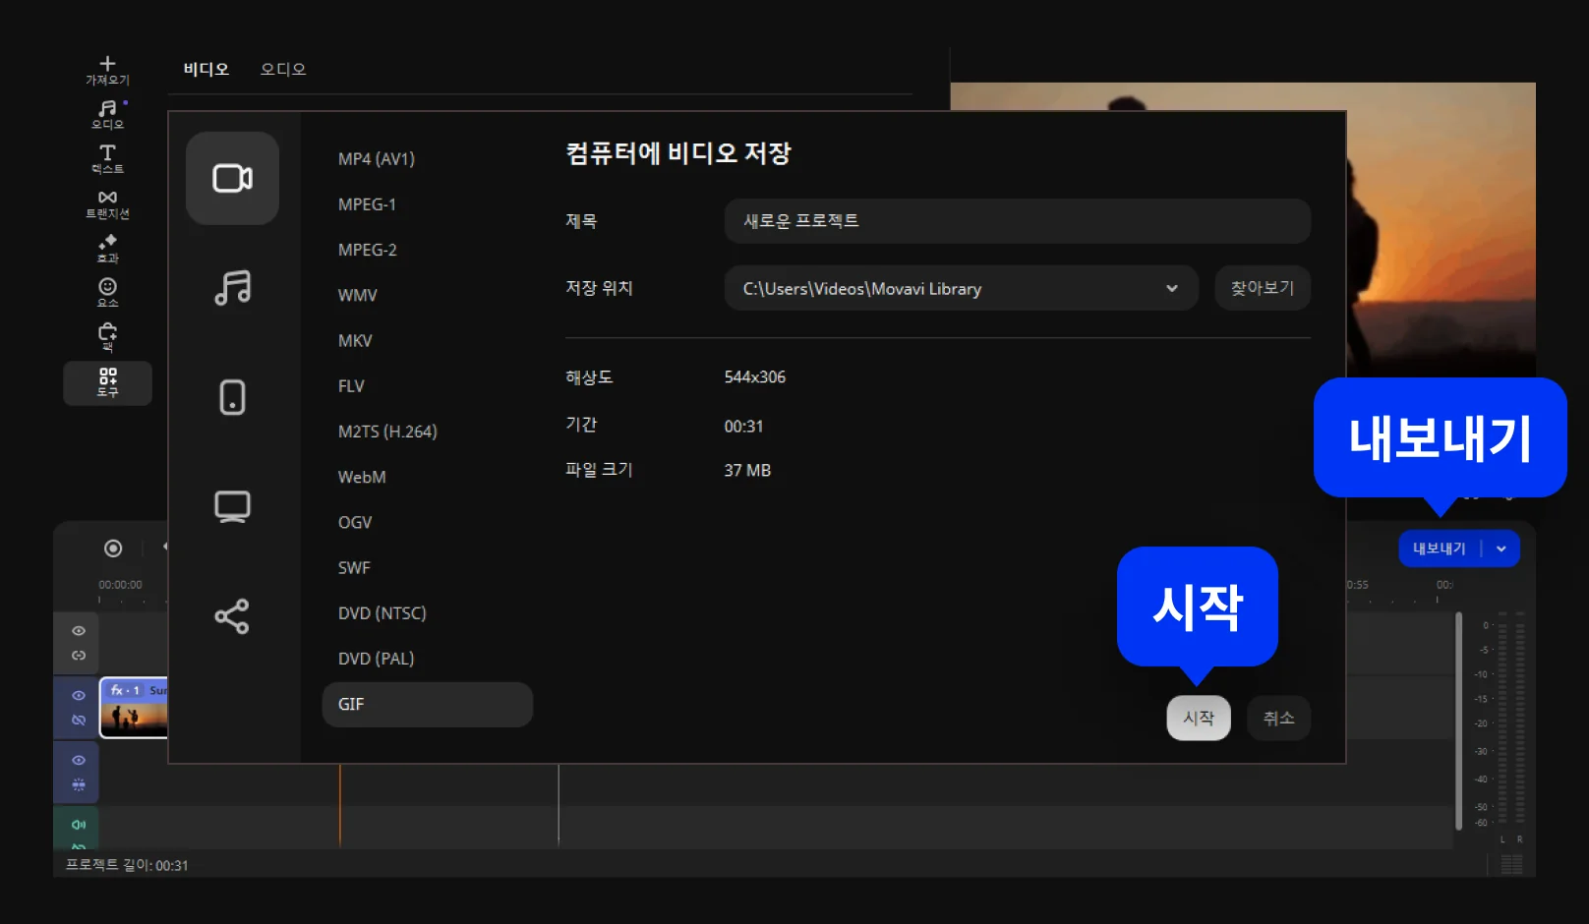Image resolution: width=1589 pixels, height=924 pixels.
Task: Select the 도구 tools panel
Action: coord(107,382)
